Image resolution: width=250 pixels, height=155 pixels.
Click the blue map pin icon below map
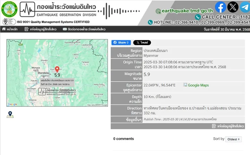point(10,114)
